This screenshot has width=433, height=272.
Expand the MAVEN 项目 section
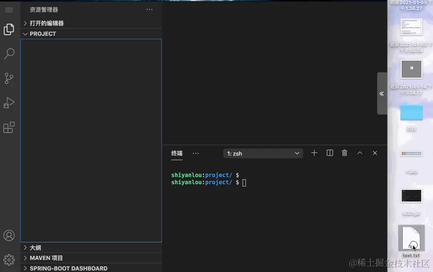tap(91, 258)
